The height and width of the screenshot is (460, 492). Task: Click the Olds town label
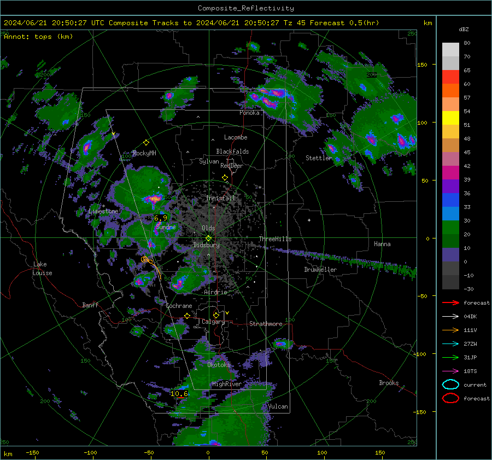[x=208, y=228]
